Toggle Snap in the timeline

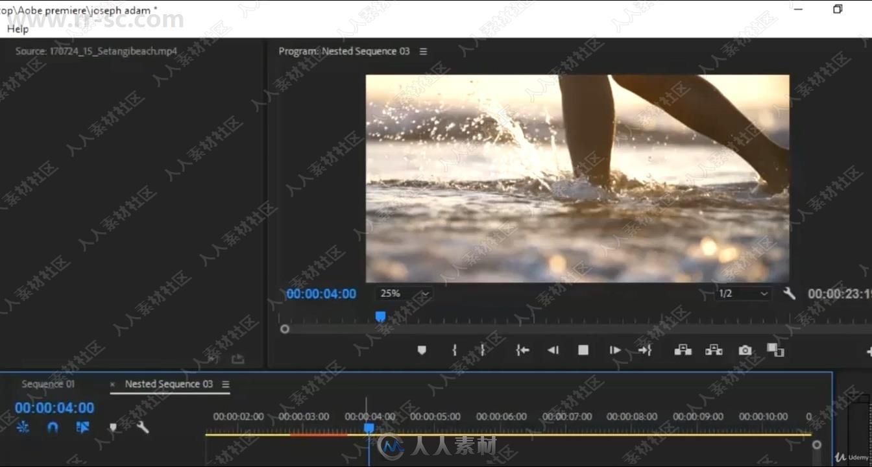tap(53, 427)
